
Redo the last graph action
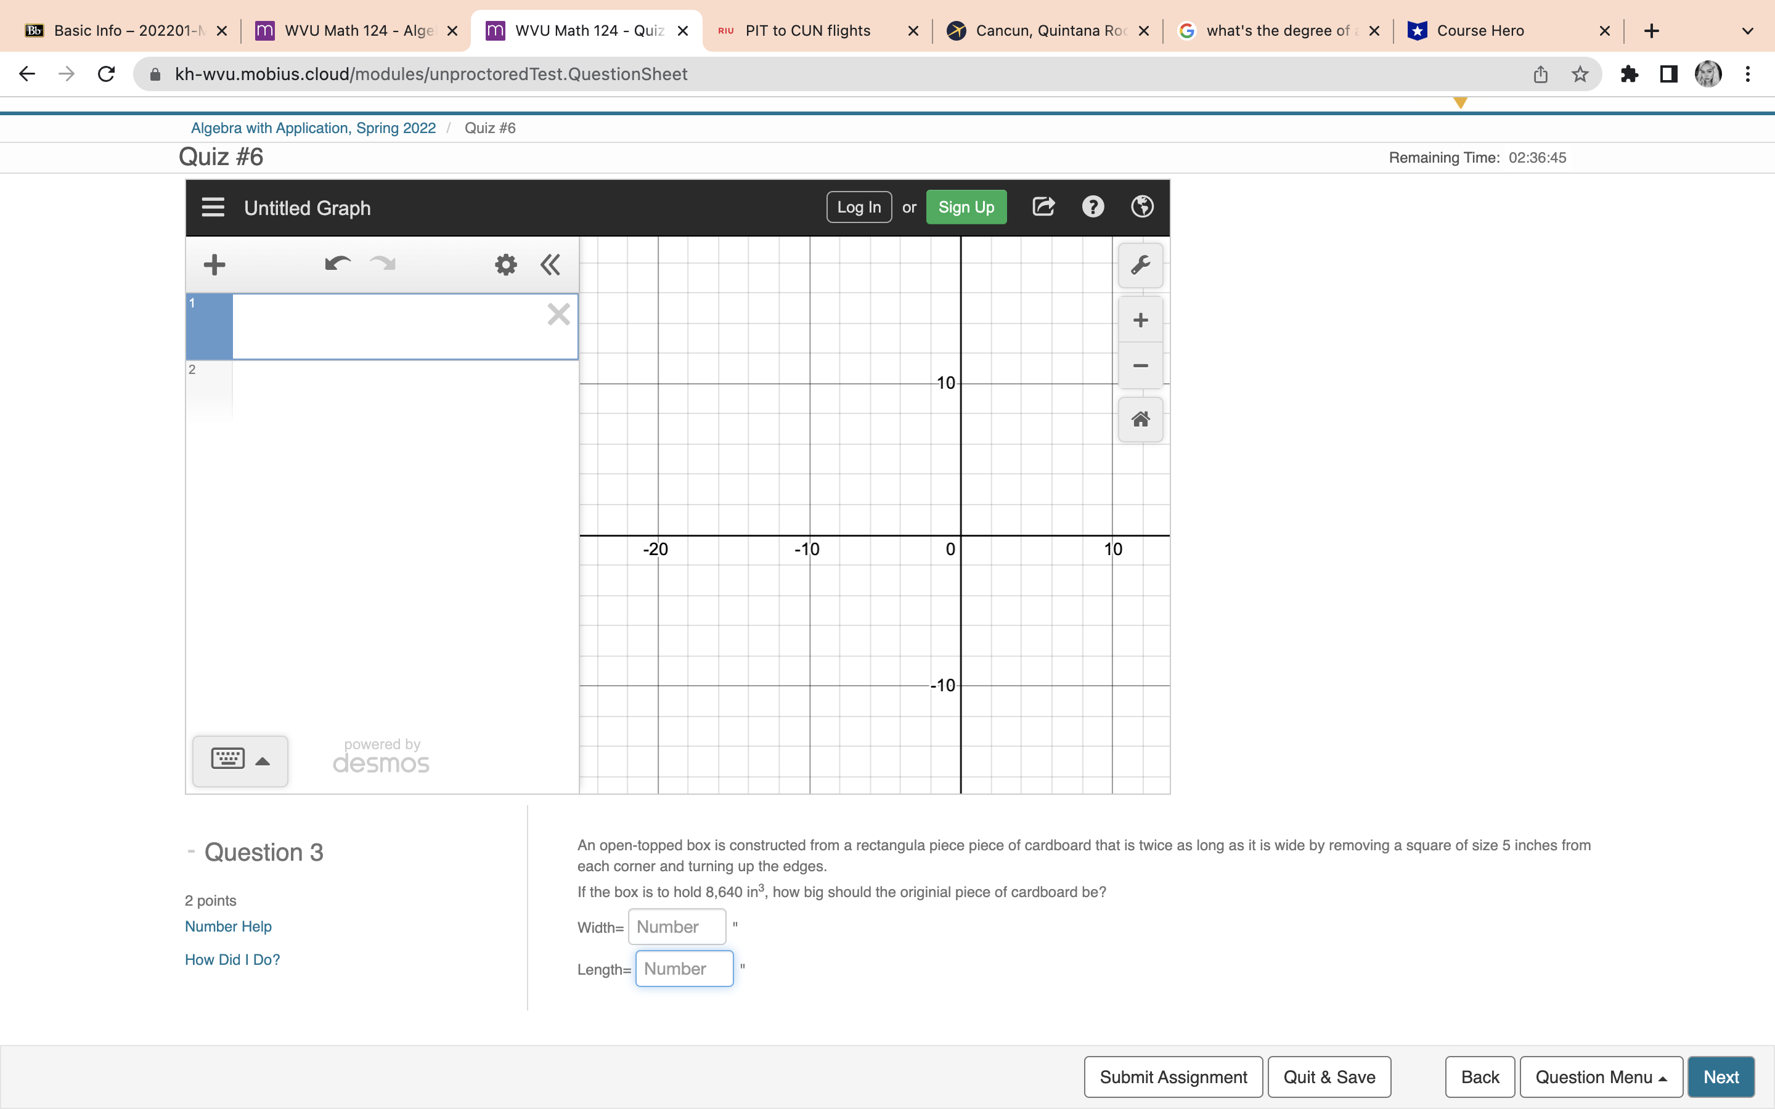[x=382, y=263]
